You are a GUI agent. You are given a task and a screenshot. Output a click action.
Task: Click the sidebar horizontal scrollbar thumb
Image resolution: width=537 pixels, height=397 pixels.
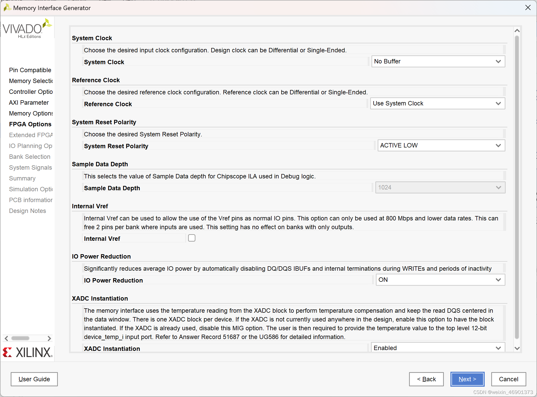tap(20, 338)
